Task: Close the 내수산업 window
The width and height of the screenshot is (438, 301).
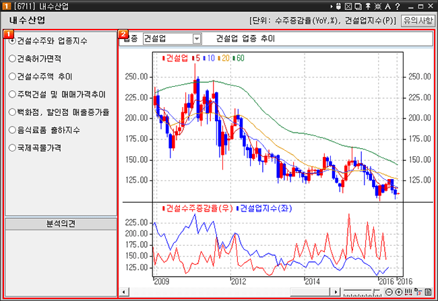Action: [431, 7]
